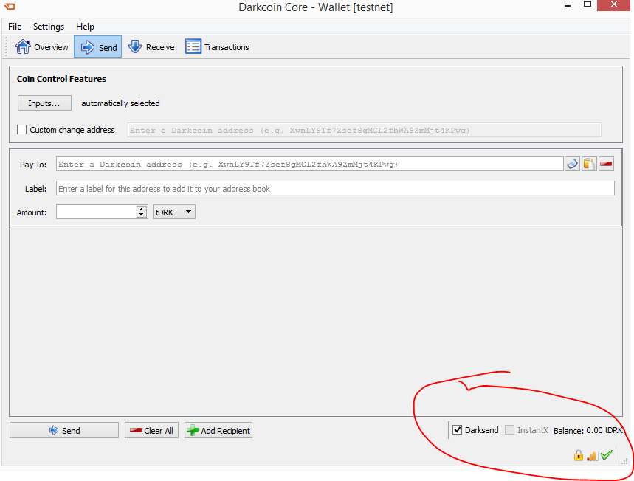The height and width of the screenshot is (481, 634).
Task: Uncheck the Darksend checkbox
Action: click(458, 430)
